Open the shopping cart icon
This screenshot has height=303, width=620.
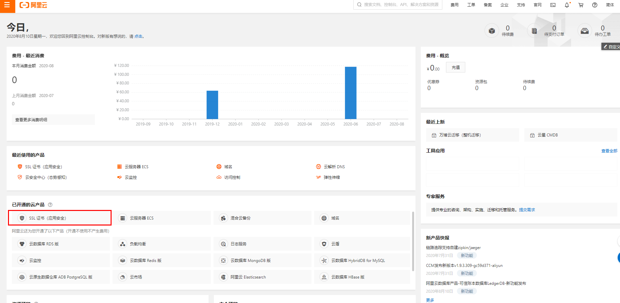(580, 5)
